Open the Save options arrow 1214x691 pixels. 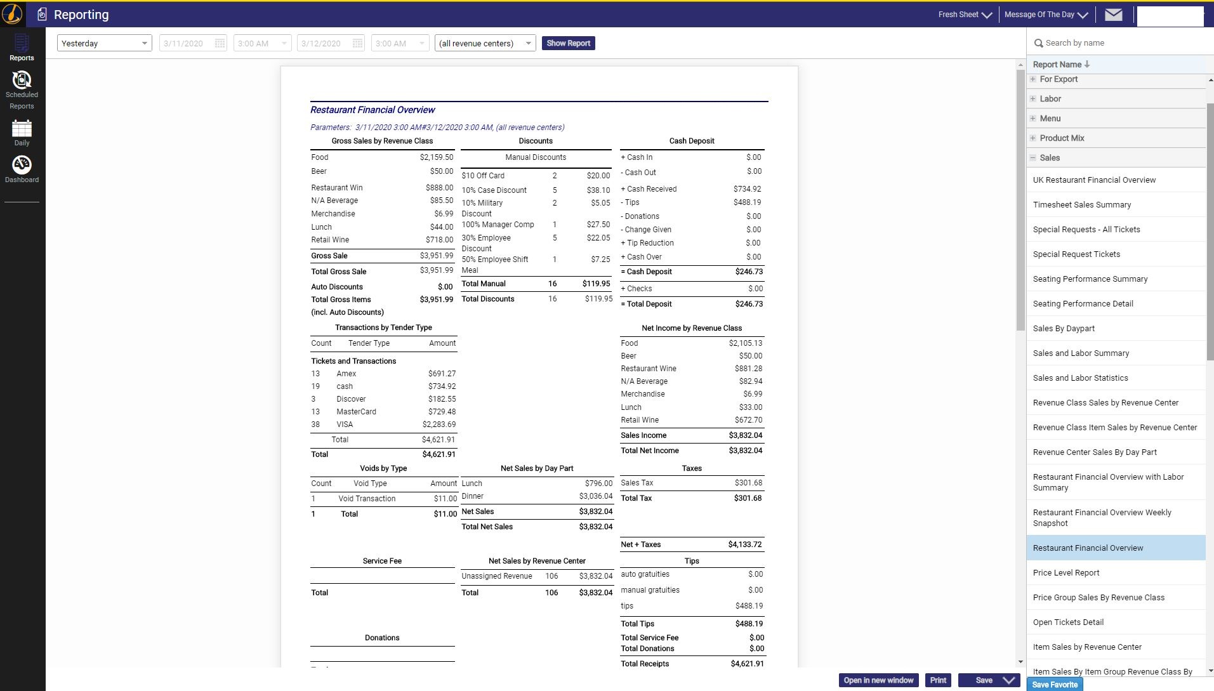[1009, 680]
